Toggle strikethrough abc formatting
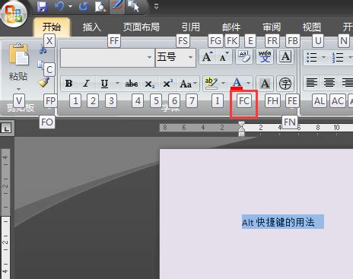353x279 pixels. (132, 84)
